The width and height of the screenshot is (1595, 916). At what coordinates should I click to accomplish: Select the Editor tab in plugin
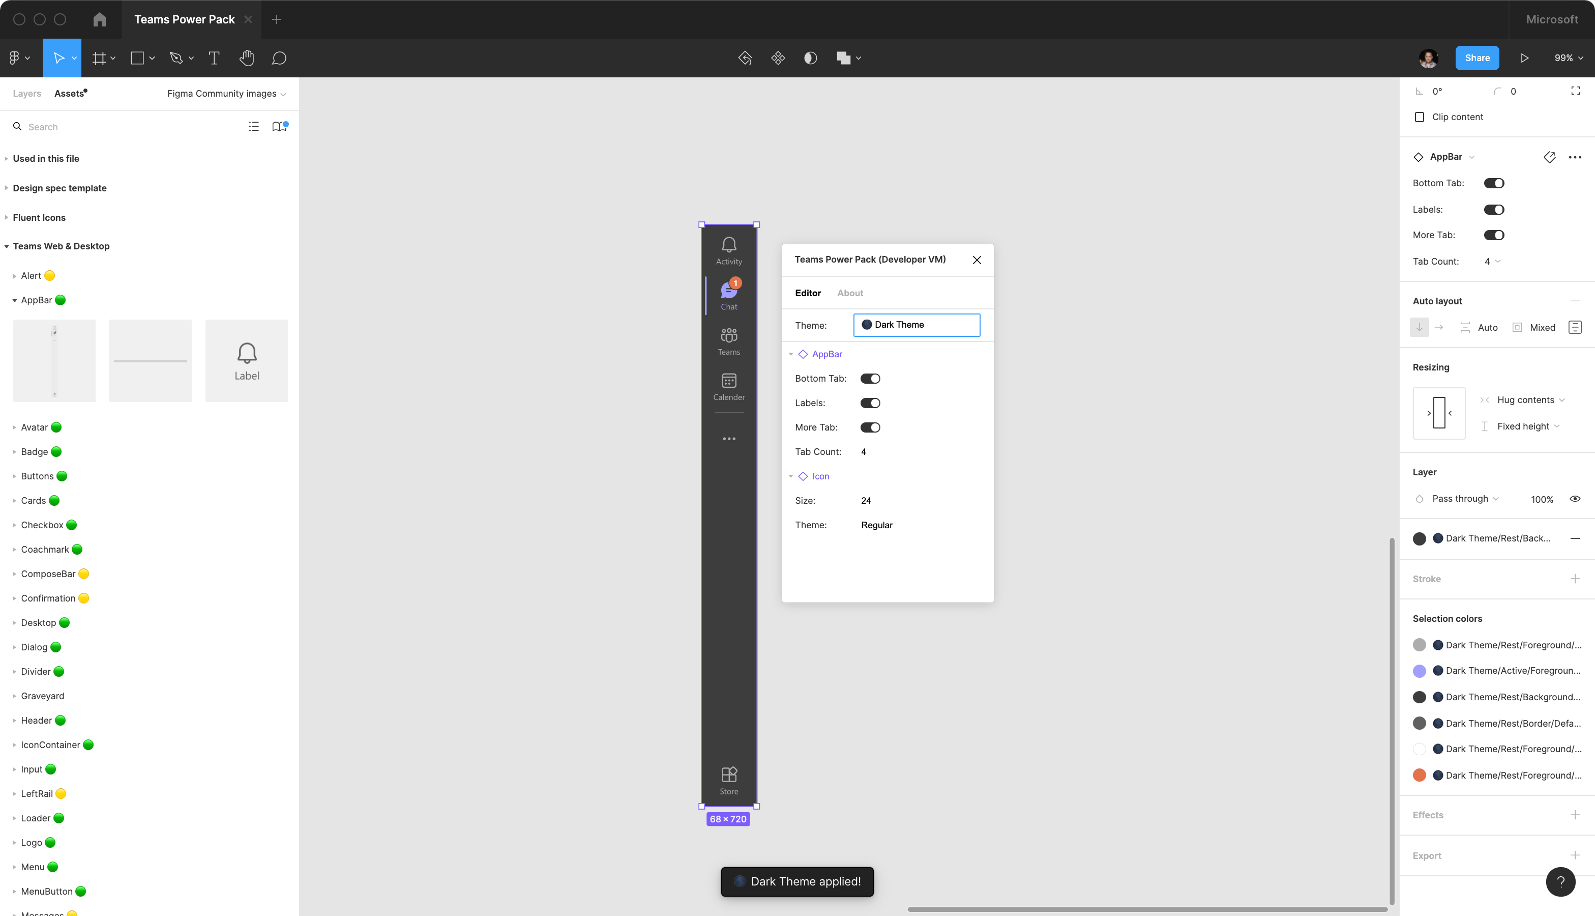[808, 293]
